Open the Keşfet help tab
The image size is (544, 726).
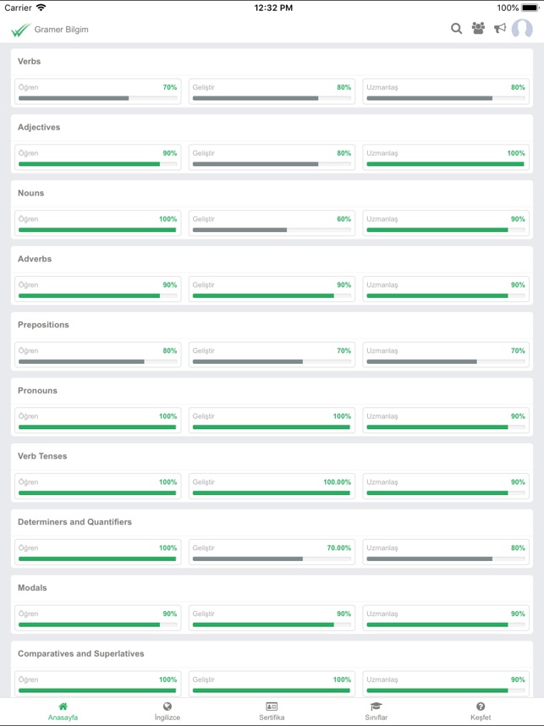click(x=481, y=711)
